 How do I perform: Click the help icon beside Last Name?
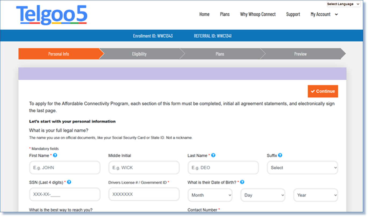pyautogui.click(x=213, y=155)
